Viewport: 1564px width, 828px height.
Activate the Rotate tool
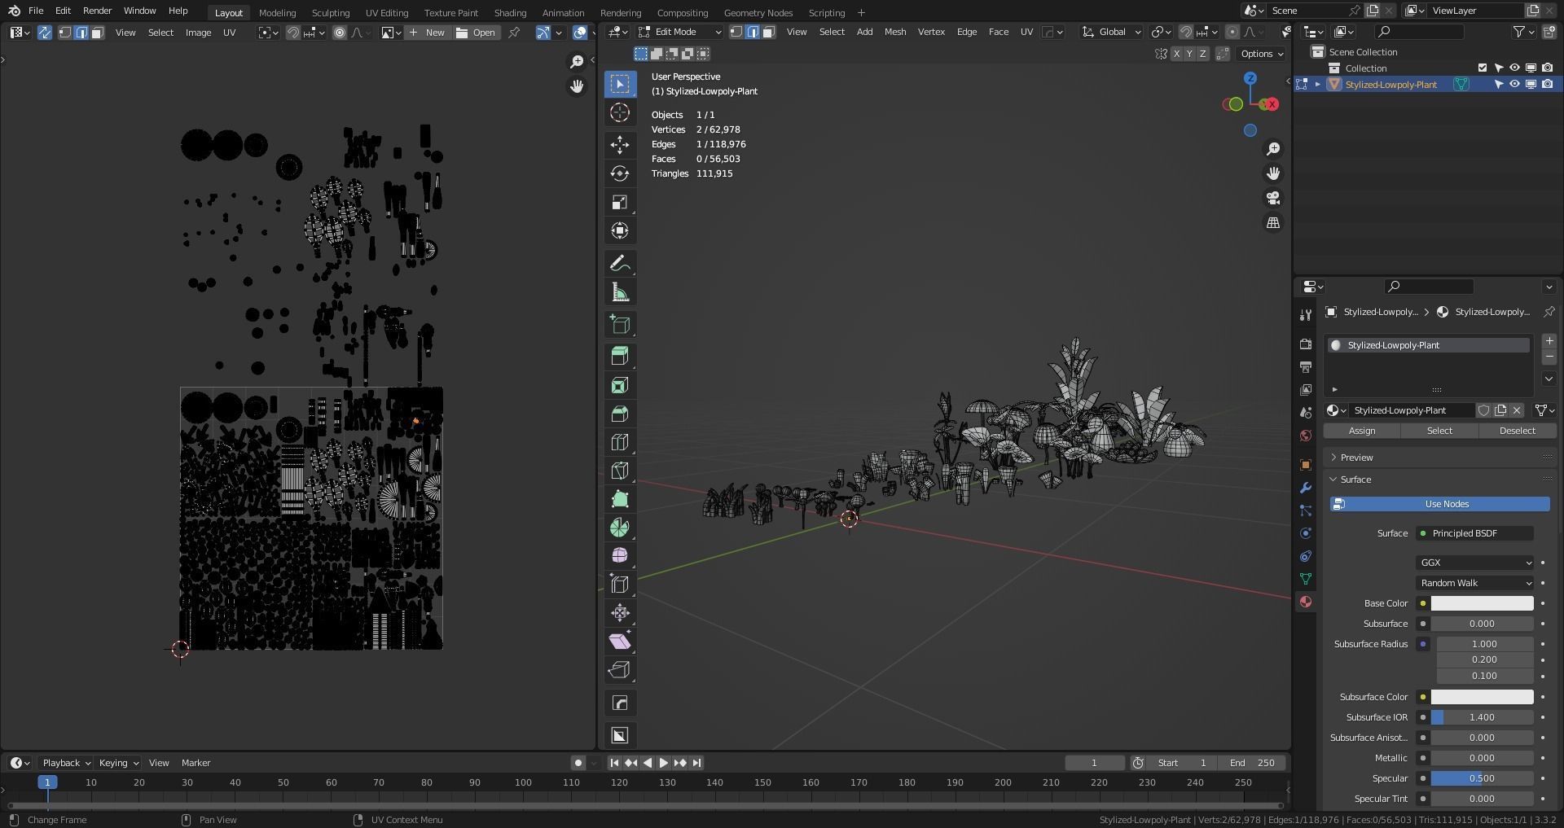(x=620, y=173)
